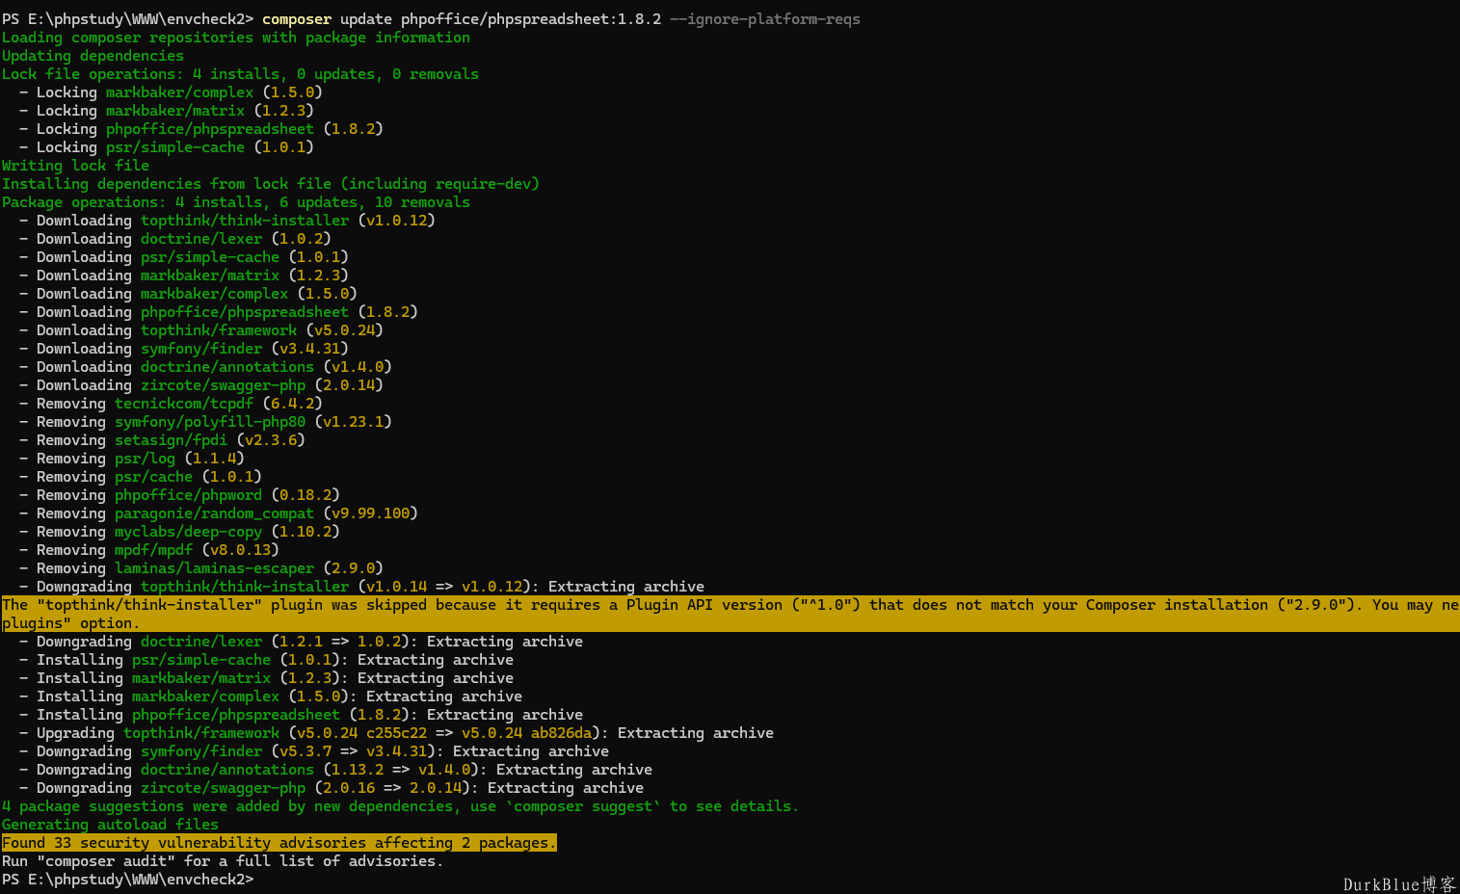Click the phpoffice/phpword removal line
The image size is (1460, 894).
tap(189, 494)
